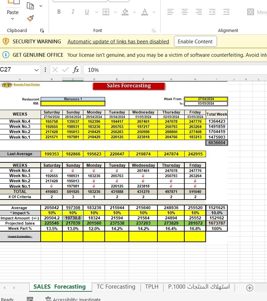The image size is (267, 301).
Task: Open the P.1000 استهلاك المنتجات sheet tab
Action: tap(199, 287)
